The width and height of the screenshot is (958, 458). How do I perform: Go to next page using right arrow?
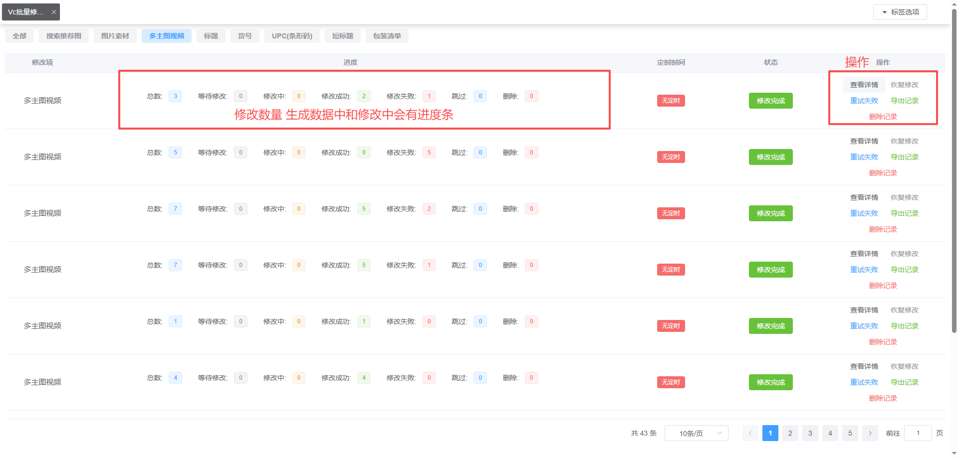[x=870, y=433]
